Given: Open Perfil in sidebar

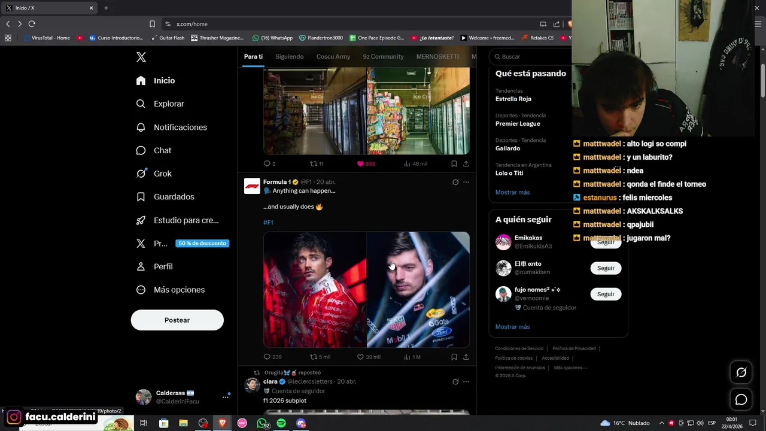Looking at the screenshot, I should [x=154, y=266].
